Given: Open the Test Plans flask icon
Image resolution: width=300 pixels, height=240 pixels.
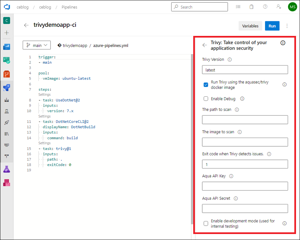Looking at the screenshot, I should (x=7, y=169).
